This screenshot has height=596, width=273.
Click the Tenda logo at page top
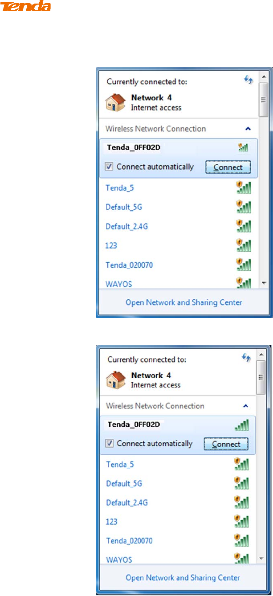click(25, 7)
